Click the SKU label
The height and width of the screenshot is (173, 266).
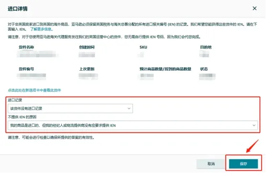click(144, 47)
